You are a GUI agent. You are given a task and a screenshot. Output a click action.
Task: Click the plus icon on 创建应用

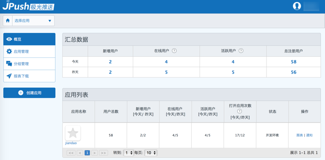[21, 93]
